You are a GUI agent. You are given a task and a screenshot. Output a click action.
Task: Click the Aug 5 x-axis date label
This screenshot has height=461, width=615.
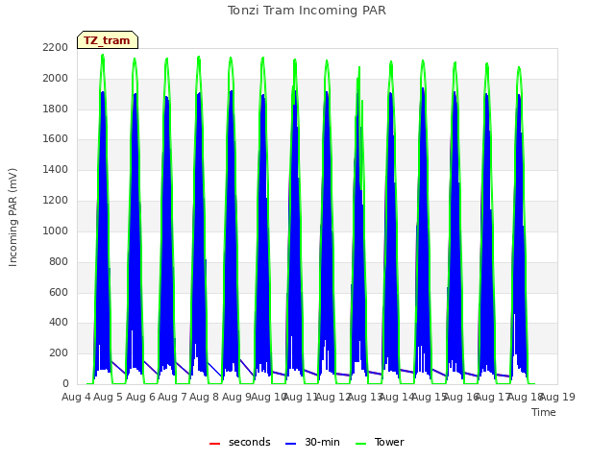tap(109, 397)
